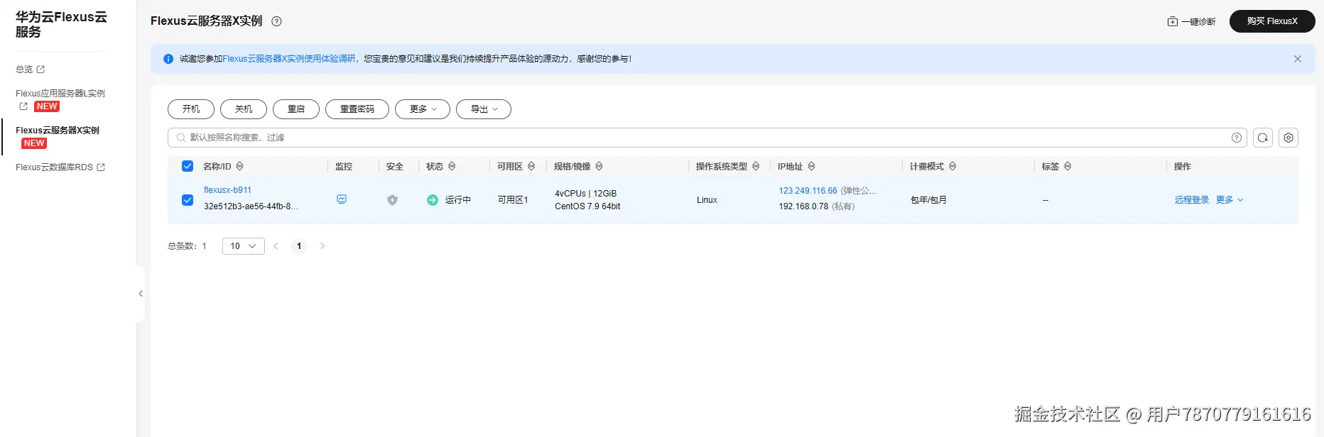This screenshot has width=1324, height=437.
Task: Toggle the select-all header checkbox
Action: click(188, 166)
